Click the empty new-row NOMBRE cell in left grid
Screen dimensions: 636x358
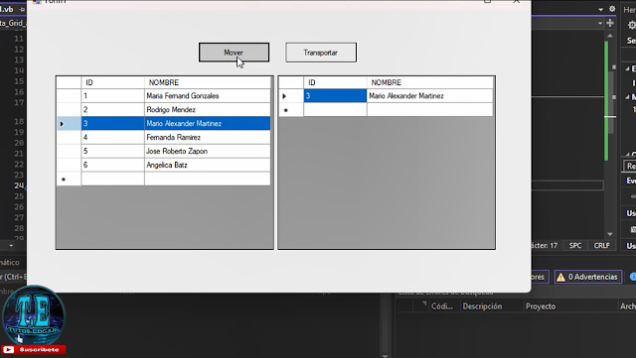[x=208, y=179]
